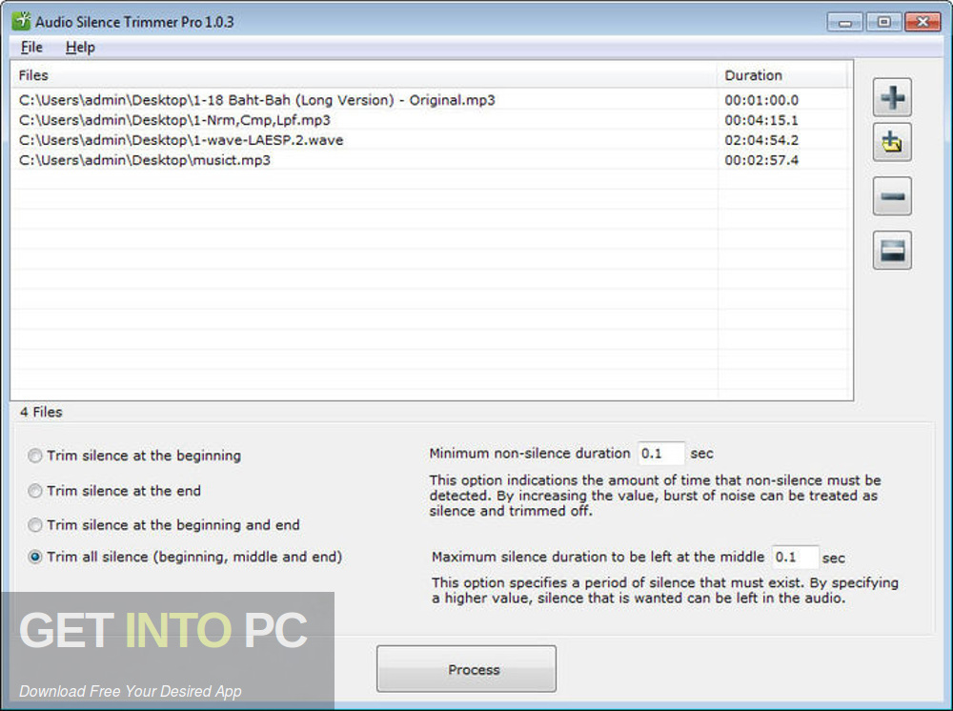Close the Audio Silence Trimmer window
The width and height of the screenshot is (953, 711).
(923, 22)
